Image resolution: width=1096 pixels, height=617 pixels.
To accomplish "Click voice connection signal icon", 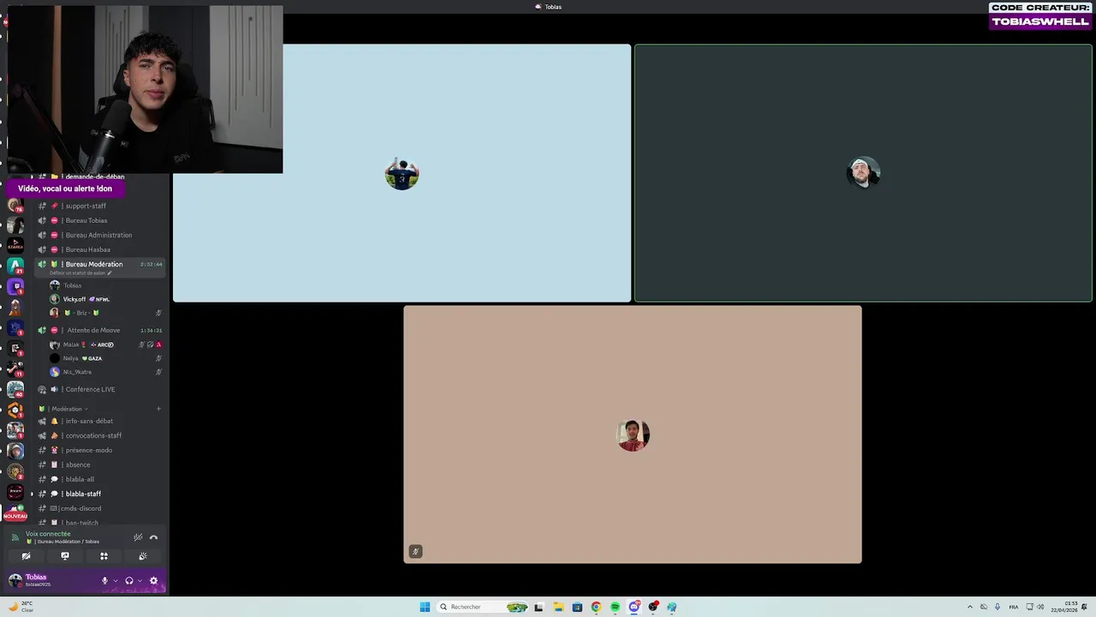I will [15, 537].
